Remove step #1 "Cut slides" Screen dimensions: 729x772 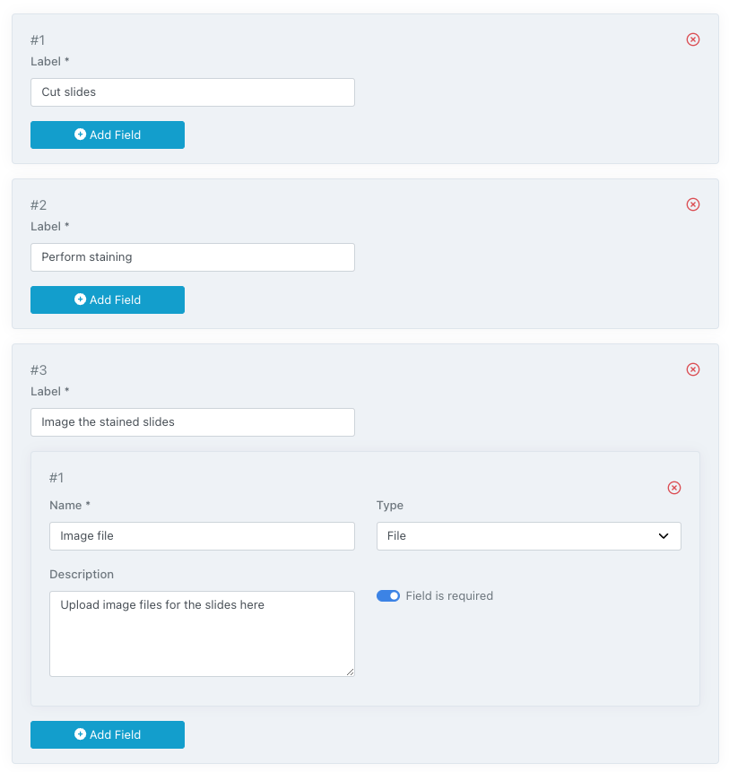[x=693, y=39]
